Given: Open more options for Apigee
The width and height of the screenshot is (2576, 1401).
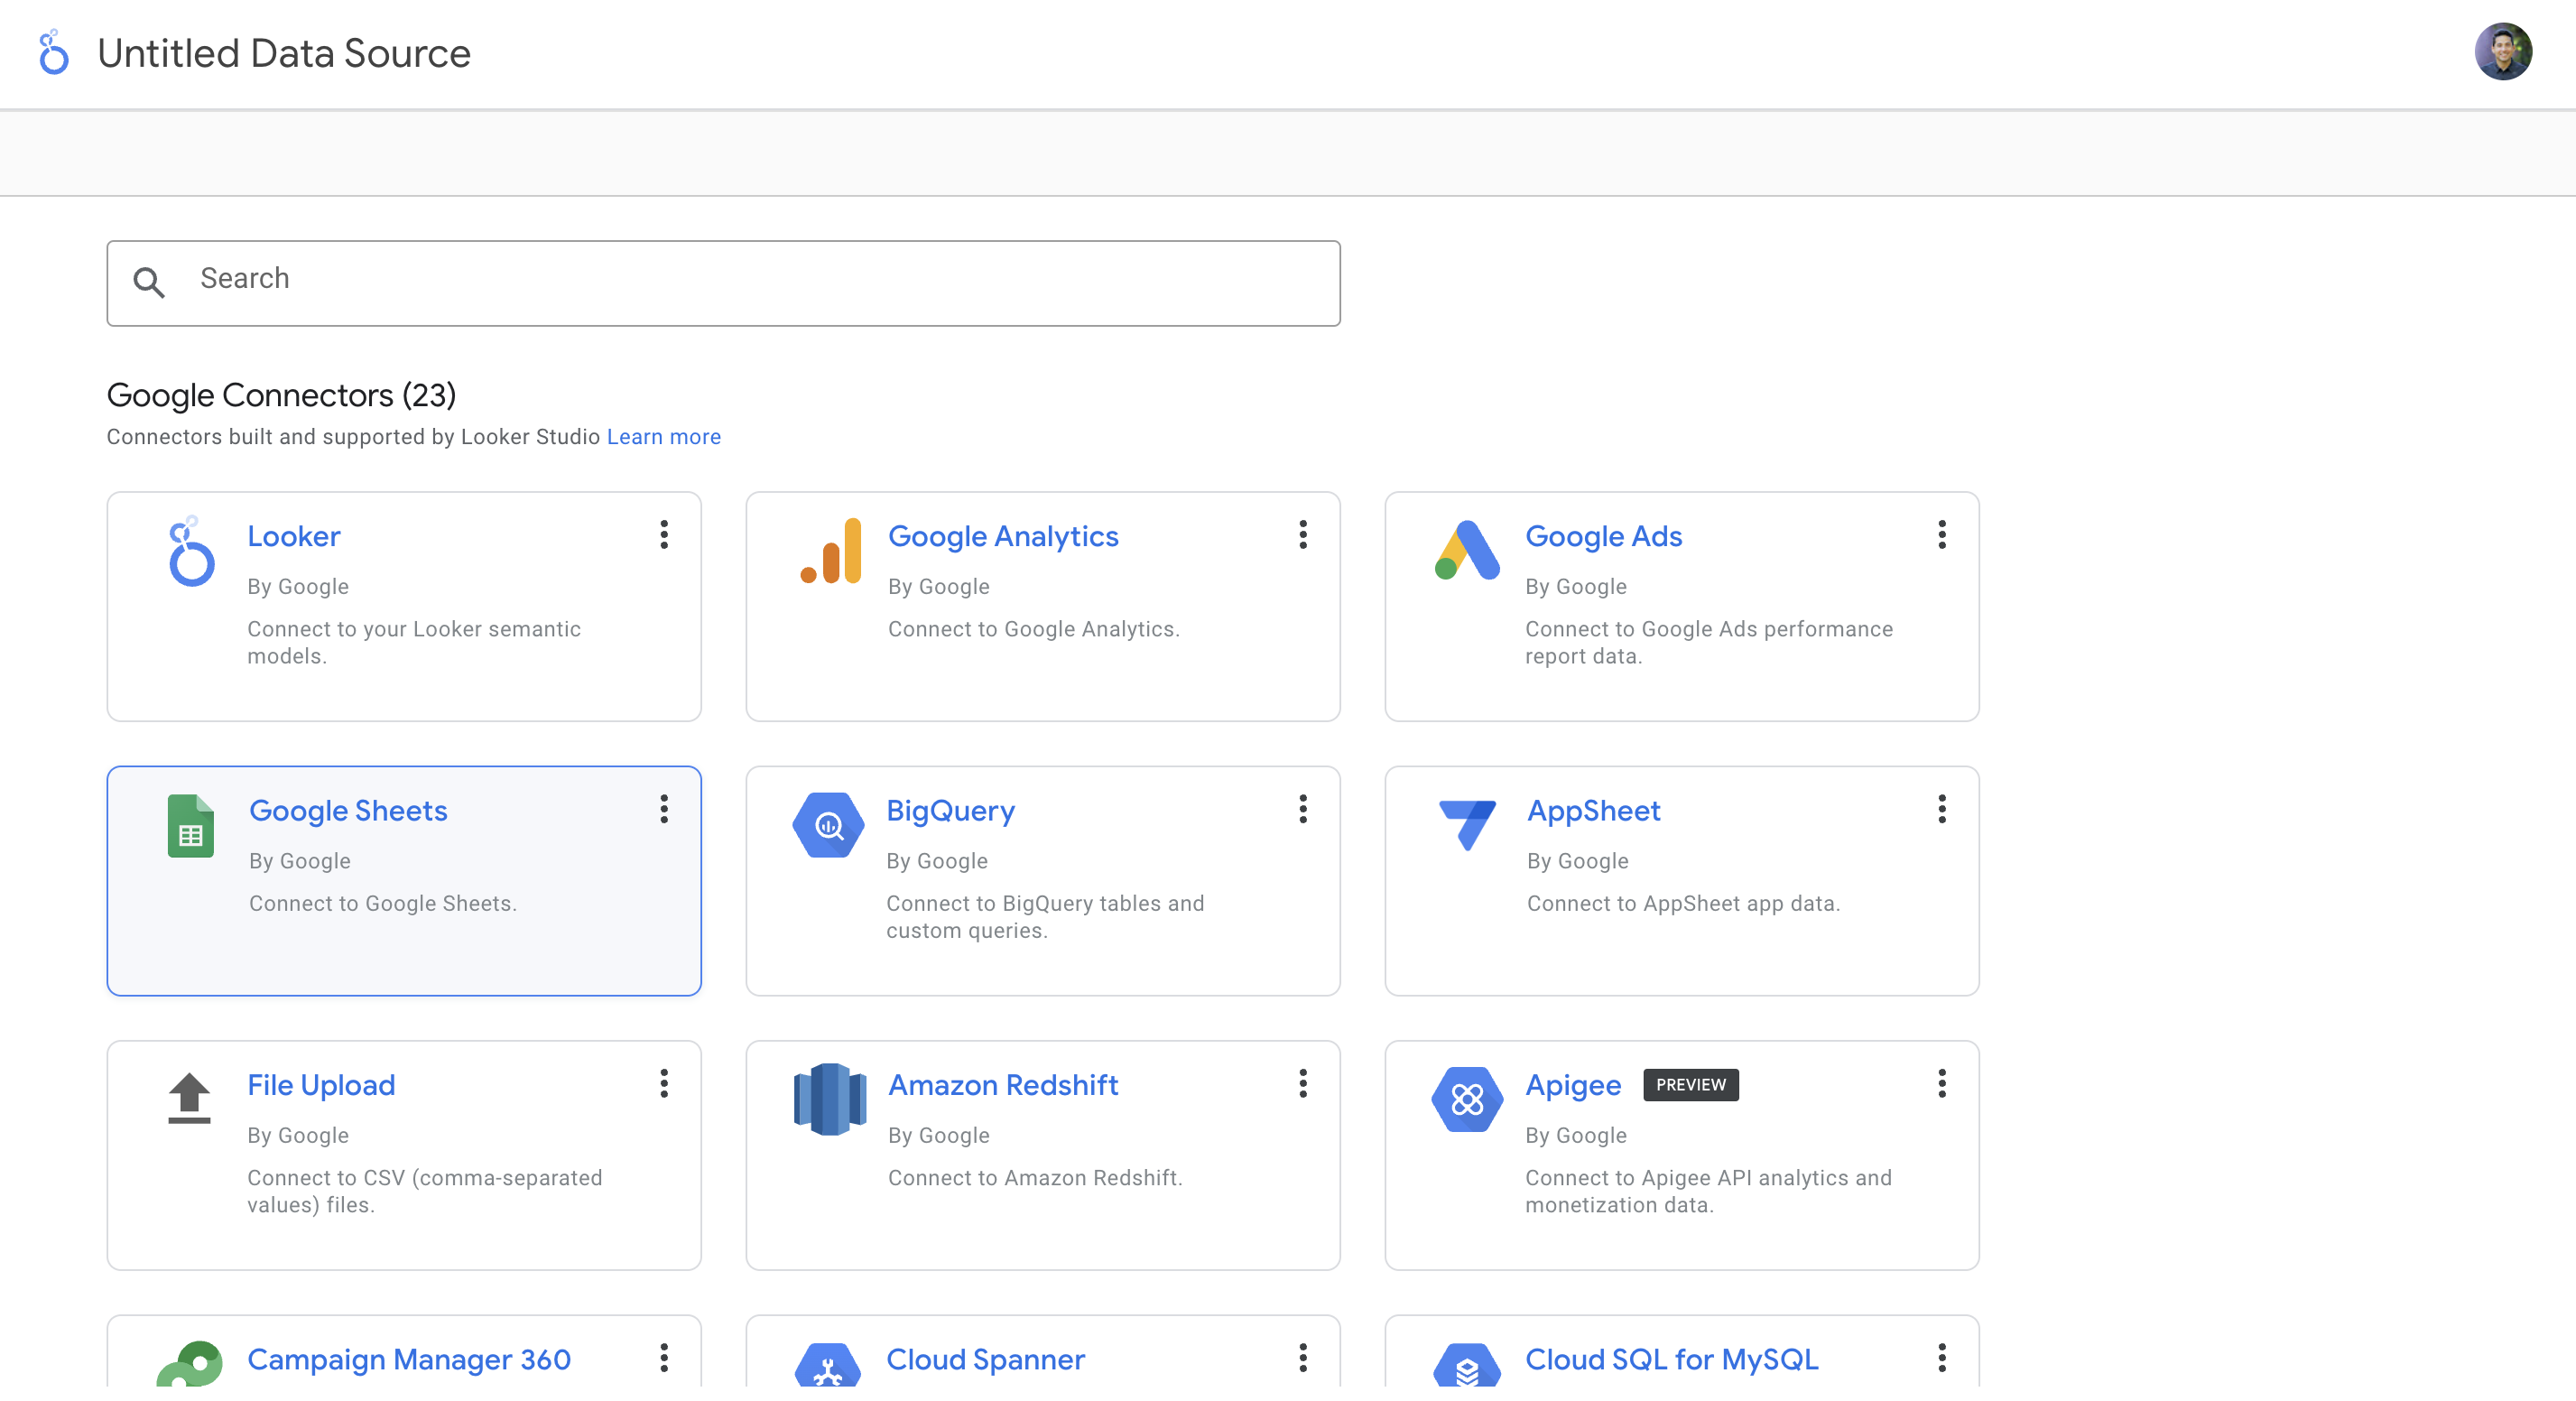Looking at the screenshot, I should [1942, 1084].
